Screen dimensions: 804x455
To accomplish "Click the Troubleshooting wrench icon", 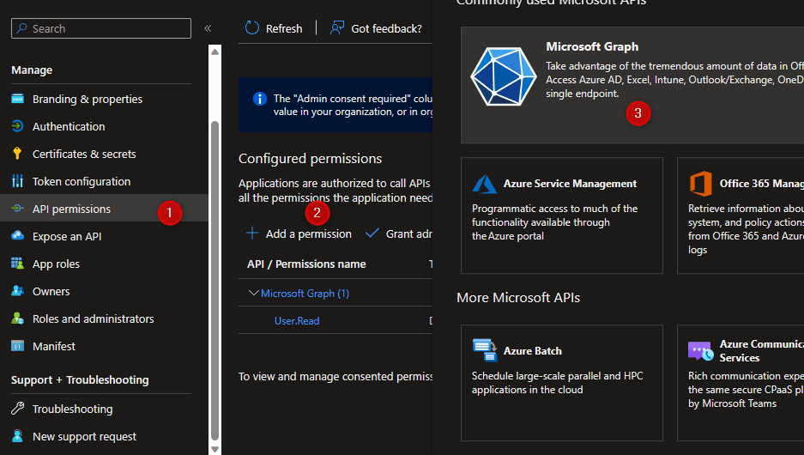I will point(17,409).
